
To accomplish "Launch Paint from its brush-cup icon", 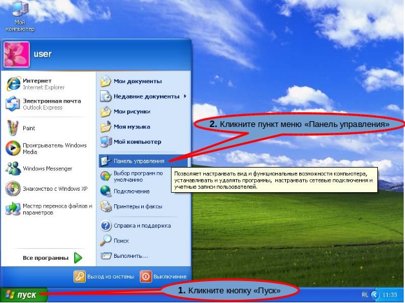I will pos(13,128).
